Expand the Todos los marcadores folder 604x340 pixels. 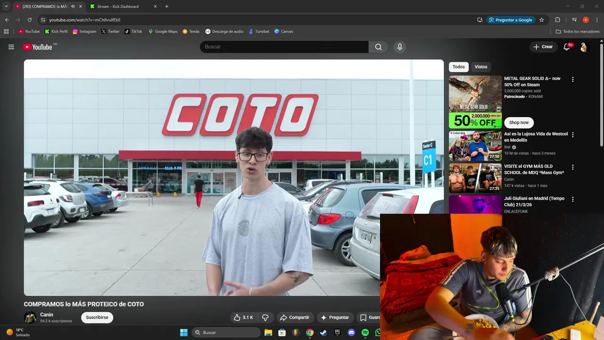[578, 32]
